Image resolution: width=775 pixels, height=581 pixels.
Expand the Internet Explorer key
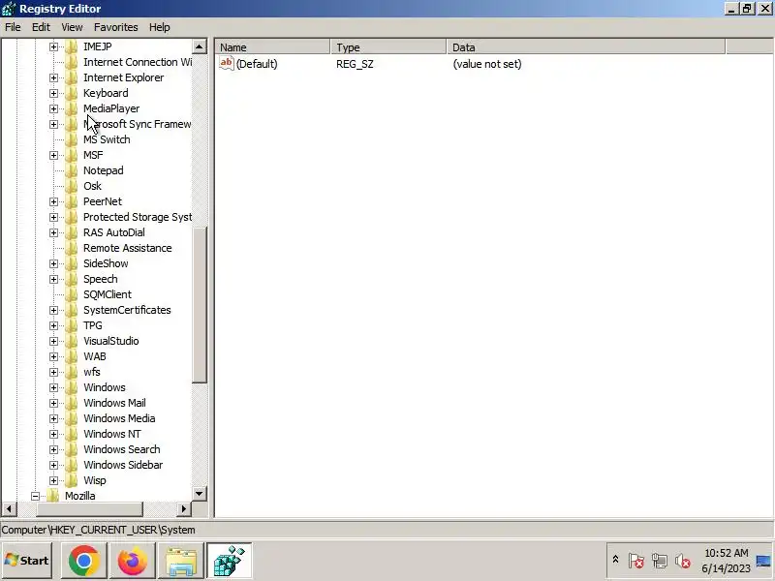point(53,78)
